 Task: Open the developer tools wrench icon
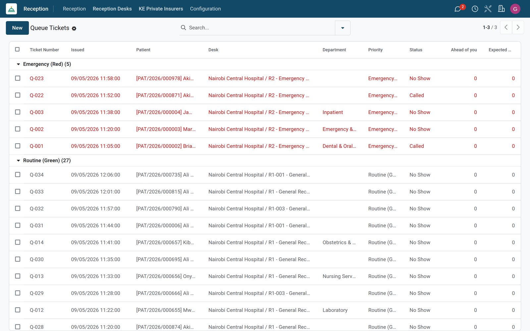[x=488, y=9]
